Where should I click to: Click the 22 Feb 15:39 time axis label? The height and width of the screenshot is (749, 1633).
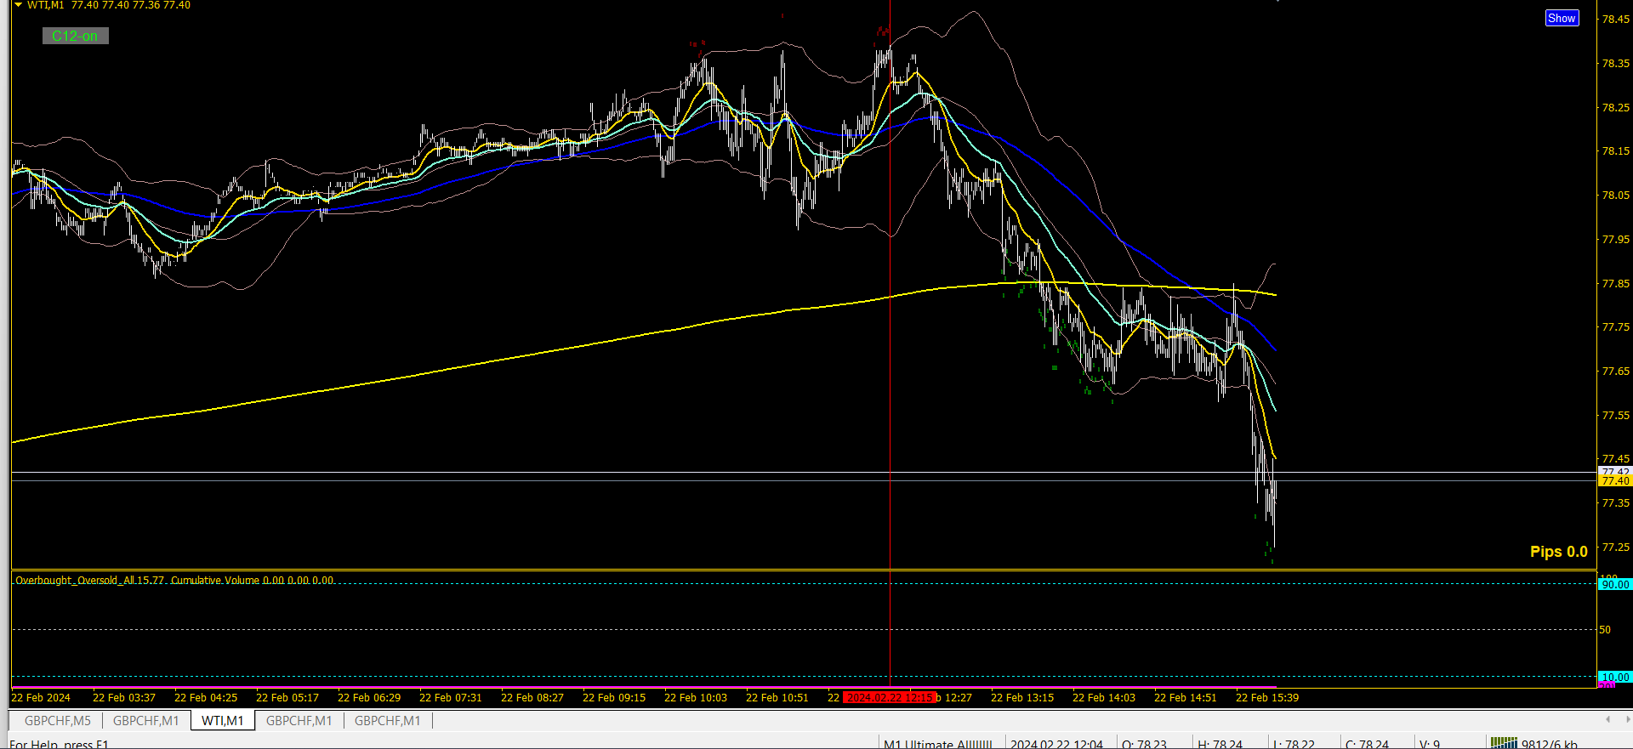click(x=1267, y=697)
